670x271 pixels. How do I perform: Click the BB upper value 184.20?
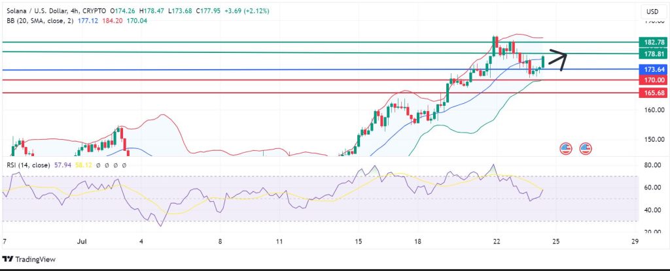(x=113, y=20)
